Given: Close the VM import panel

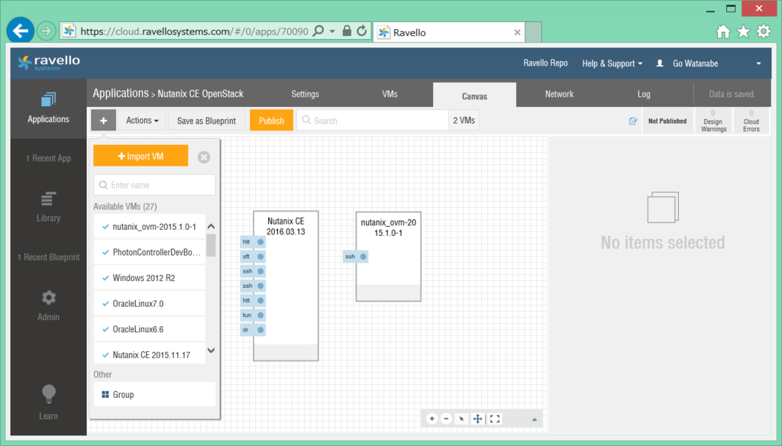Looking at the screenshot, I should click(x=203, y=157).
